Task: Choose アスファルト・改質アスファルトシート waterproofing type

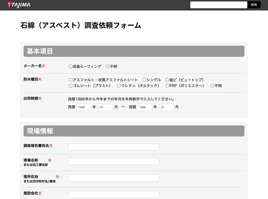Action: point(70,80)
